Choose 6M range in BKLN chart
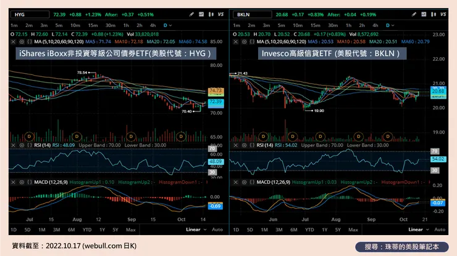Image resolution: width=457 pixels, height=256 pixels. (x=294, y=230)
